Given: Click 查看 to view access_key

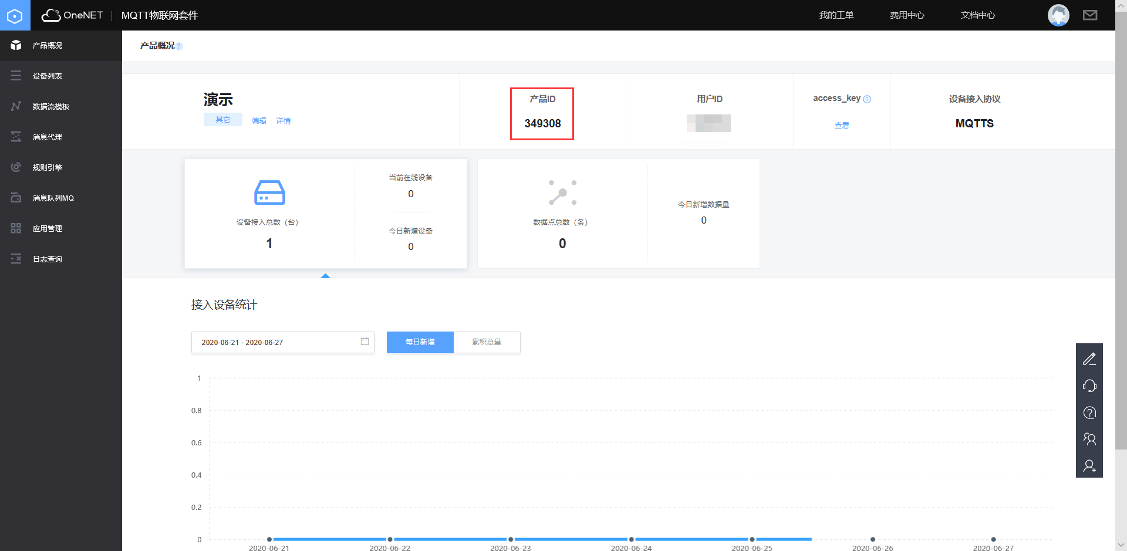Looking at the screenshot, I should (x=842, y=126).
